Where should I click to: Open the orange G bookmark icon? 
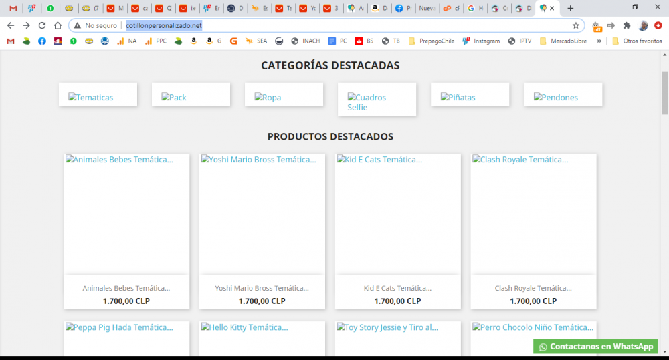pyautogui.click(x=233, y=41)
